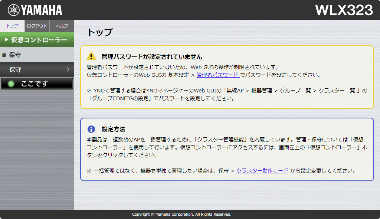
Task: Click the 設定方法 panel heading
Action: (x=113, y=129)
